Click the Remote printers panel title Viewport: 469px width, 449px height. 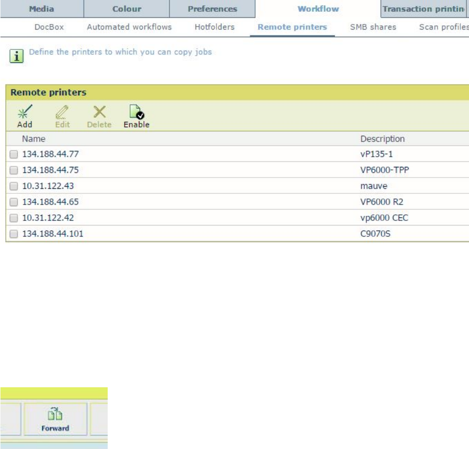click(x=48, y=92)
